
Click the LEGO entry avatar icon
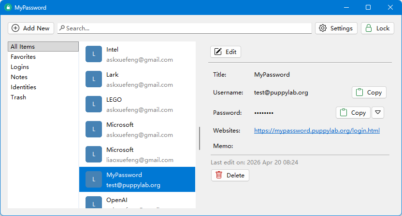(x=94, y=105)
